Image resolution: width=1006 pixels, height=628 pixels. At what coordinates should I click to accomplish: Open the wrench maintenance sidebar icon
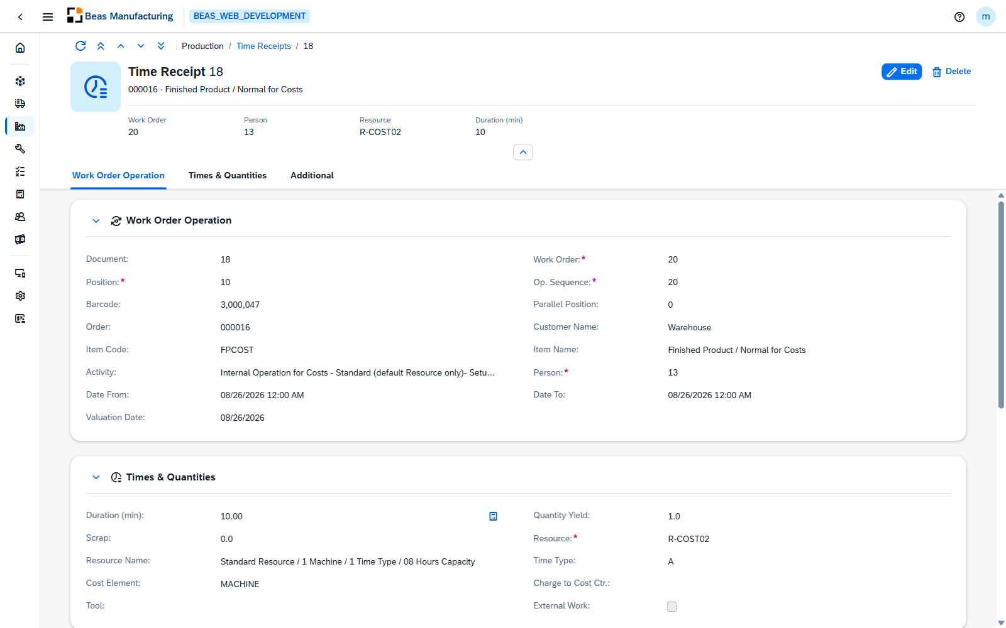tap(20, 149)
